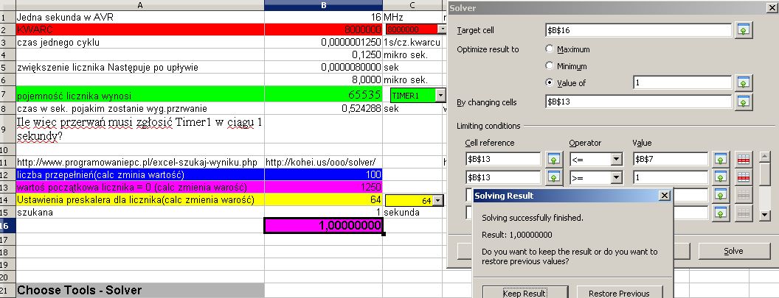Close the Solver dialog window

click(x=772, y=8)
